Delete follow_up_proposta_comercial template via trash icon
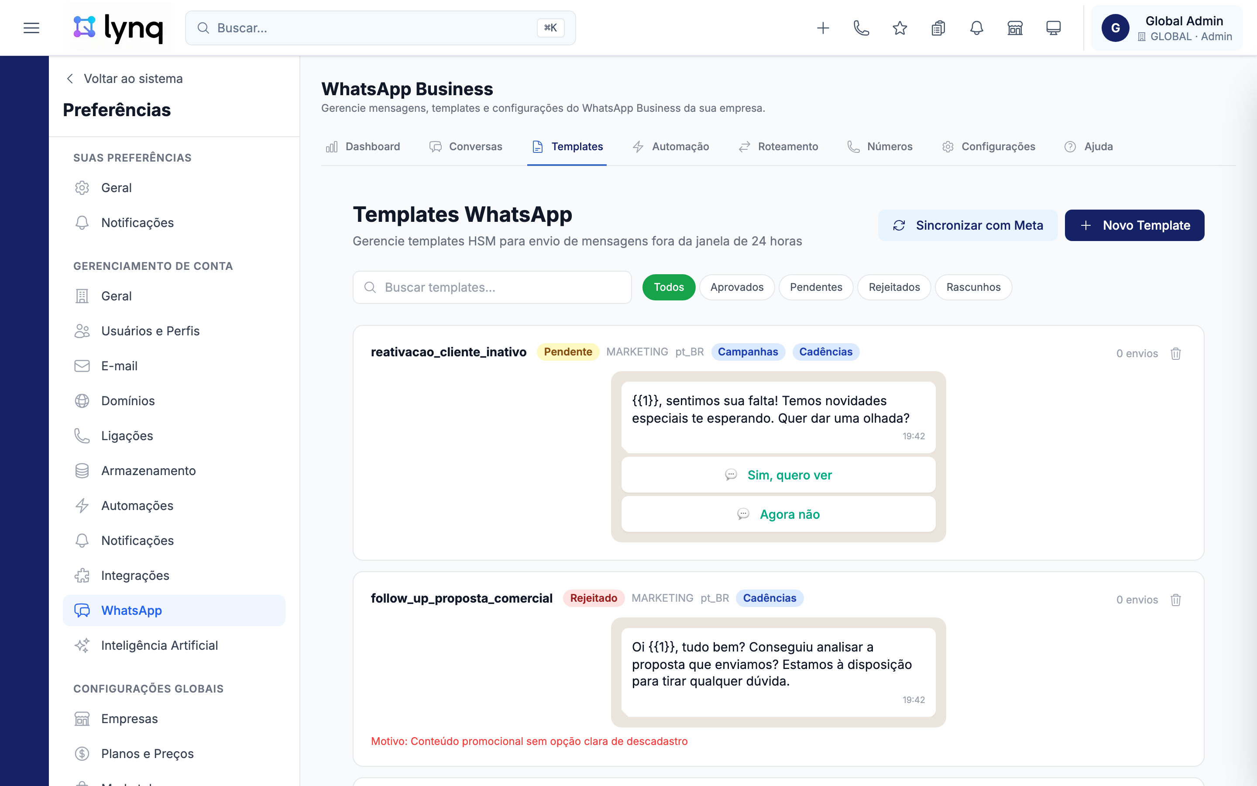The image size is (1257, 786). click(1176, 600)
